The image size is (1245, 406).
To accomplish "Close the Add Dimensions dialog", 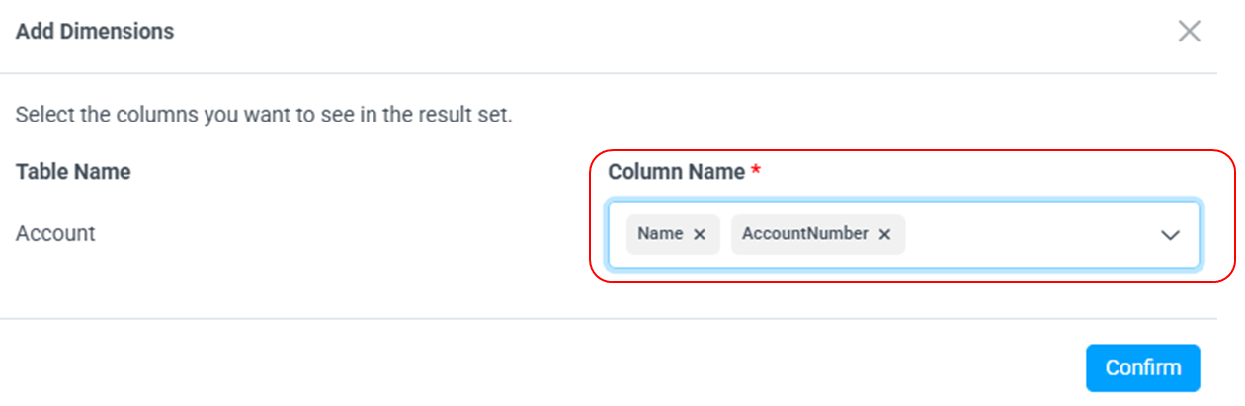I will point(1189,32).
